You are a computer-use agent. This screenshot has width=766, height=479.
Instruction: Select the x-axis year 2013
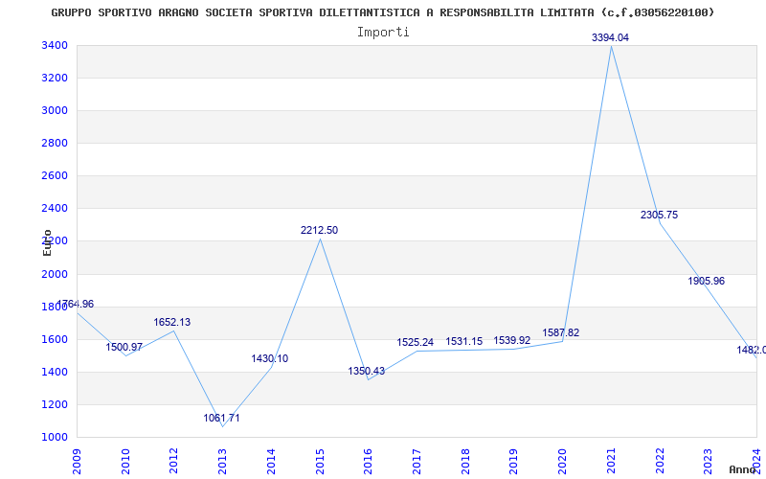(x=222, y=461)
